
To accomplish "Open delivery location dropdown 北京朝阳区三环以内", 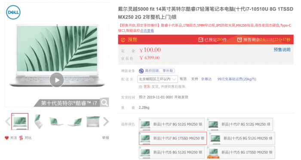I will [x=157, y=79].
